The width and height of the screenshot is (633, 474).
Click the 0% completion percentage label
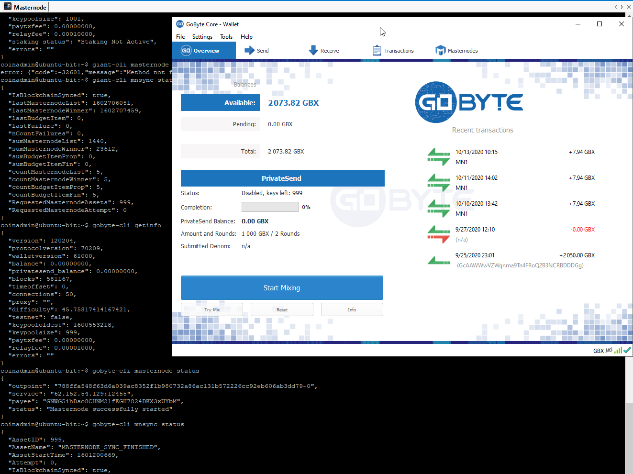point(306,207)
